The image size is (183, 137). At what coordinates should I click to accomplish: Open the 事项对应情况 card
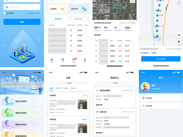pyautogui.click(x=22, y=113)
